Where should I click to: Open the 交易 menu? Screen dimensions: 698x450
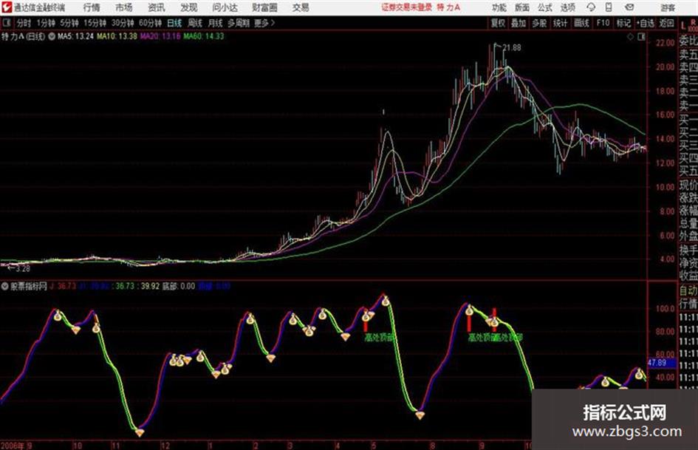click(301, 7)
